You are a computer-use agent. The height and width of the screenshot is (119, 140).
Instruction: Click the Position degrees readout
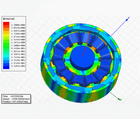pyautogui.click(x=15, y=102)
